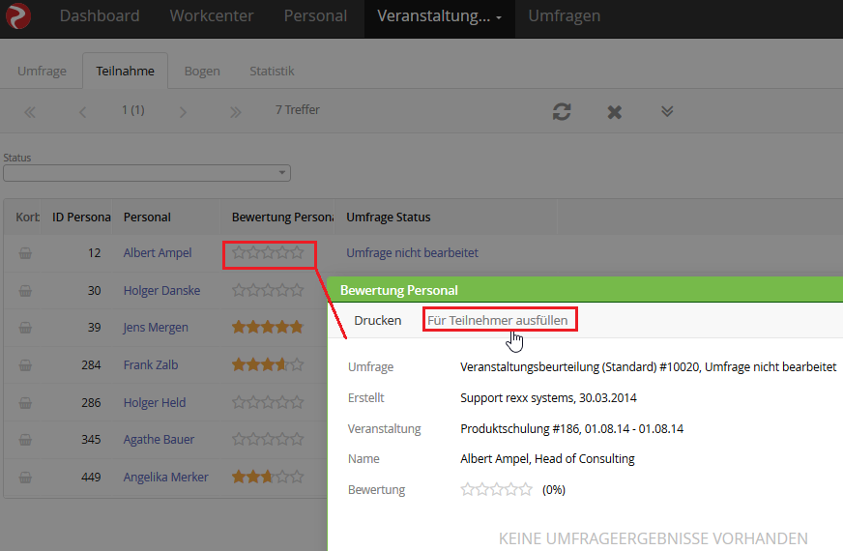Add Holger Danske to basket
The height and width of the screenshot is (551, 843).
(25, 291)
